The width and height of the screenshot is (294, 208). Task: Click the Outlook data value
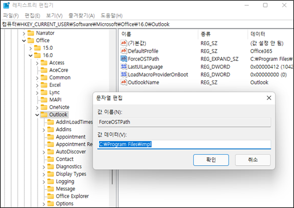pyautogui.click(x=259, y=83)
